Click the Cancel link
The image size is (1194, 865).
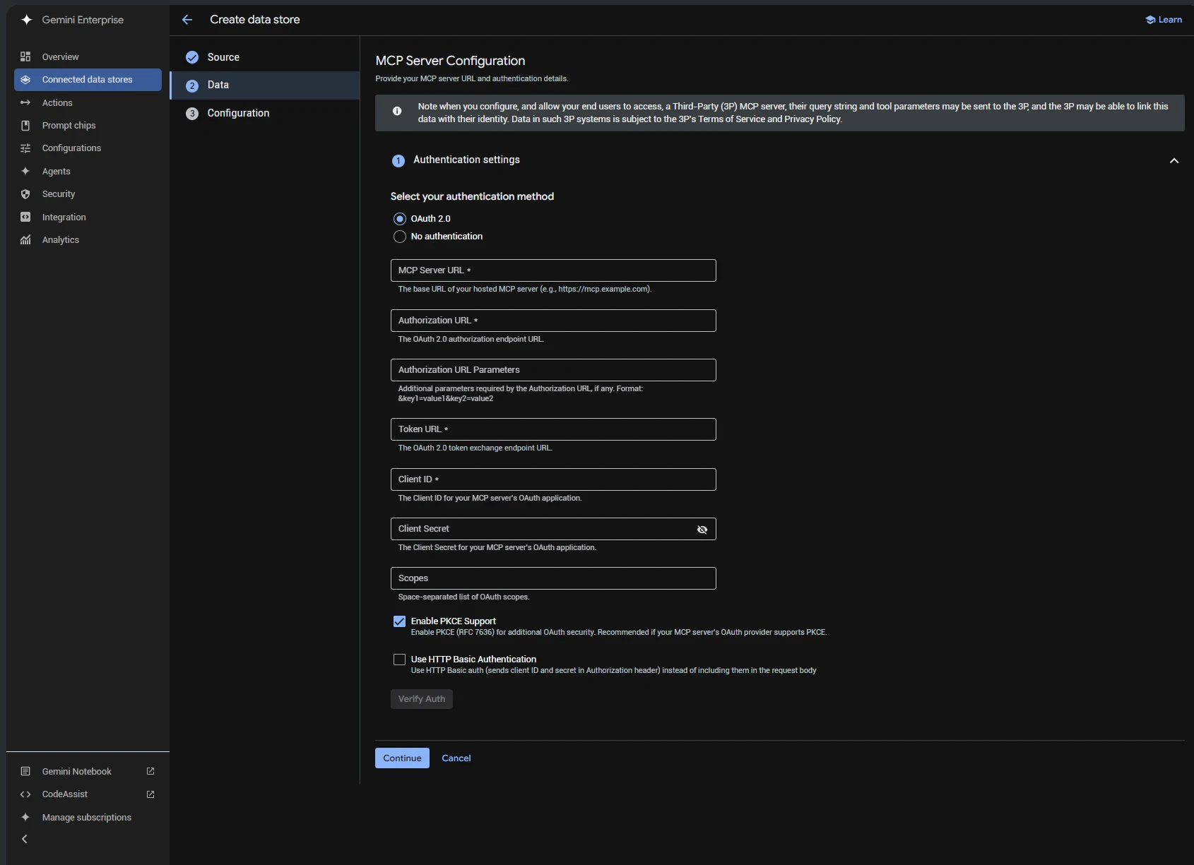[456, 758]
